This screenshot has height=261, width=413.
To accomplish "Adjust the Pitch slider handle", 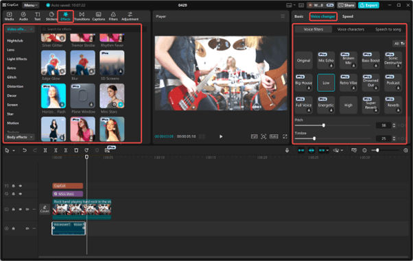I will (x=323, y=125).
